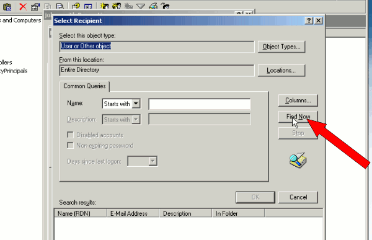Screen dimensions: 372x240
Task: Toggle the action pane toolbar icon
Action: tap(88, 6)
